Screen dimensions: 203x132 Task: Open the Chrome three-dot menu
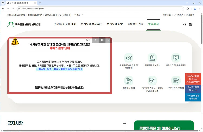[200, 9]
